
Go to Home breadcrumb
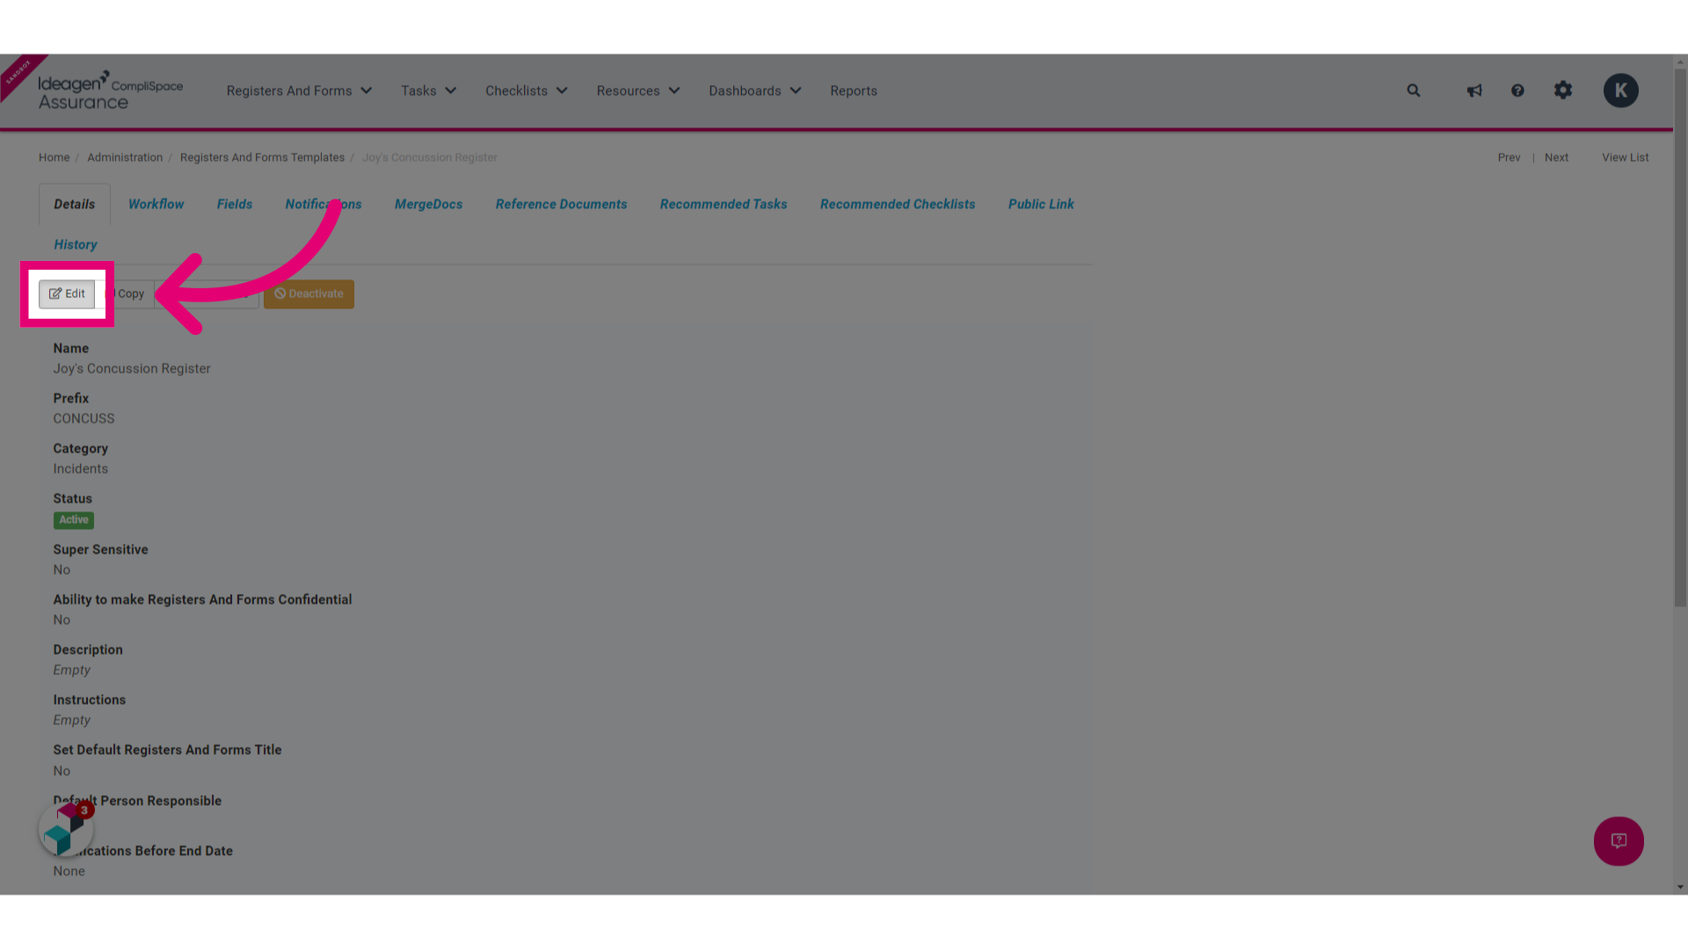click(x=54, y=157)
